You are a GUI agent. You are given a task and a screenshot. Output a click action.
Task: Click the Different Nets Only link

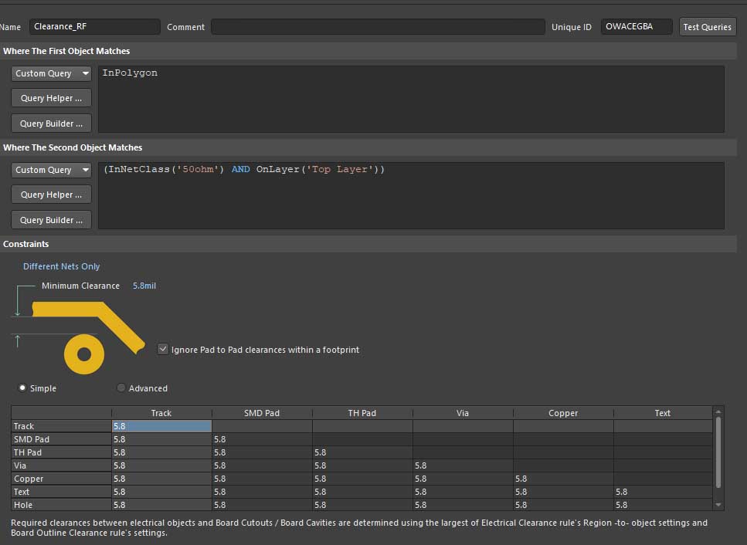62,266
